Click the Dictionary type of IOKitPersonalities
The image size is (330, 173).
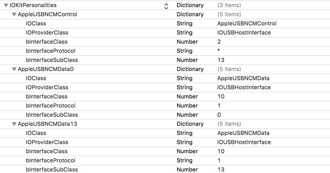190,5
